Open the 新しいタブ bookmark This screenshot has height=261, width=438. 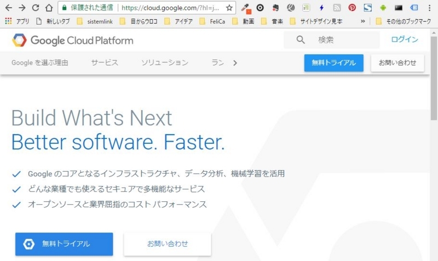[53, 21]
